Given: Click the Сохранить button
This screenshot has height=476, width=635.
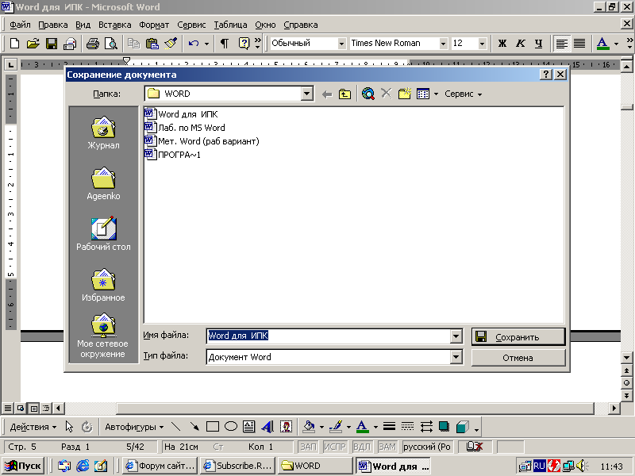Looking at the screenshot, I should [518, 336].
